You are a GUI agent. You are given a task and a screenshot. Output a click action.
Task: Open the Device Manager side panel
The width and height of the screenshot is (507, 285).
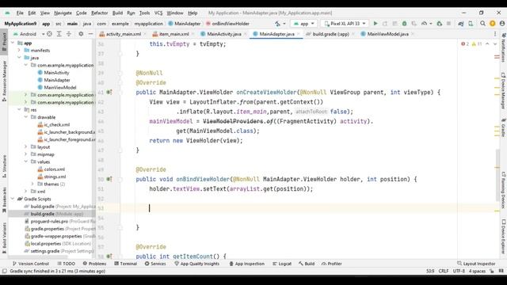[x=504, y=90]
